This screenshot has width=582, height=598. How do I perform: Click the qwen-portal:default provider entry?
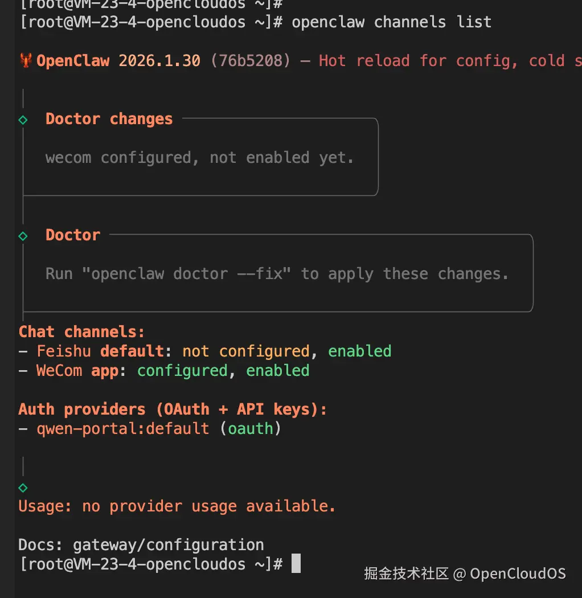click(x=123, y=429)
